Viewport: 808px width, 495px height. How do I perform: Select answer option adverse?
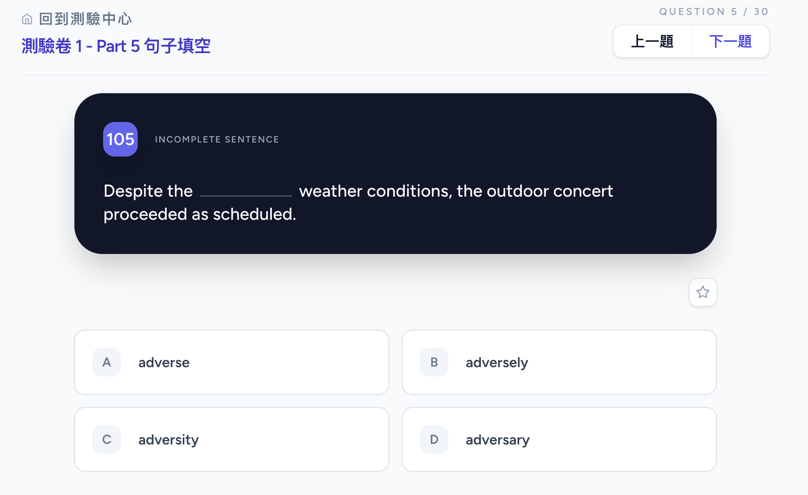coord(231,362)
